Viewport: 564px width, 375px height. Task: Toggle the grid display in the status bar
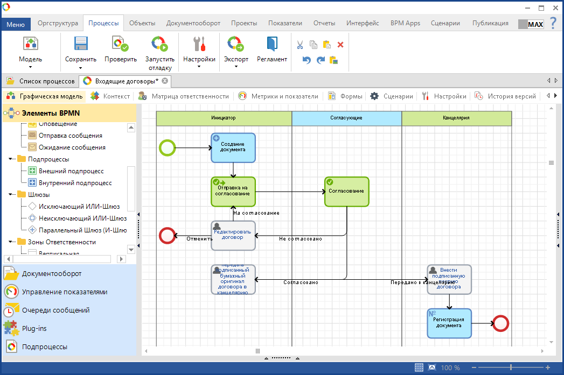(419, 367)
